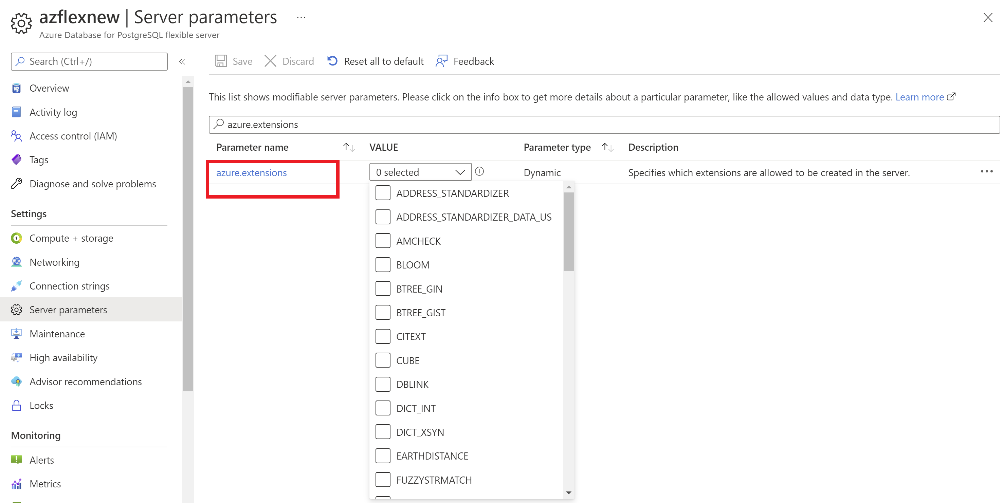Click the High availability icon

[x=17, y=358]
